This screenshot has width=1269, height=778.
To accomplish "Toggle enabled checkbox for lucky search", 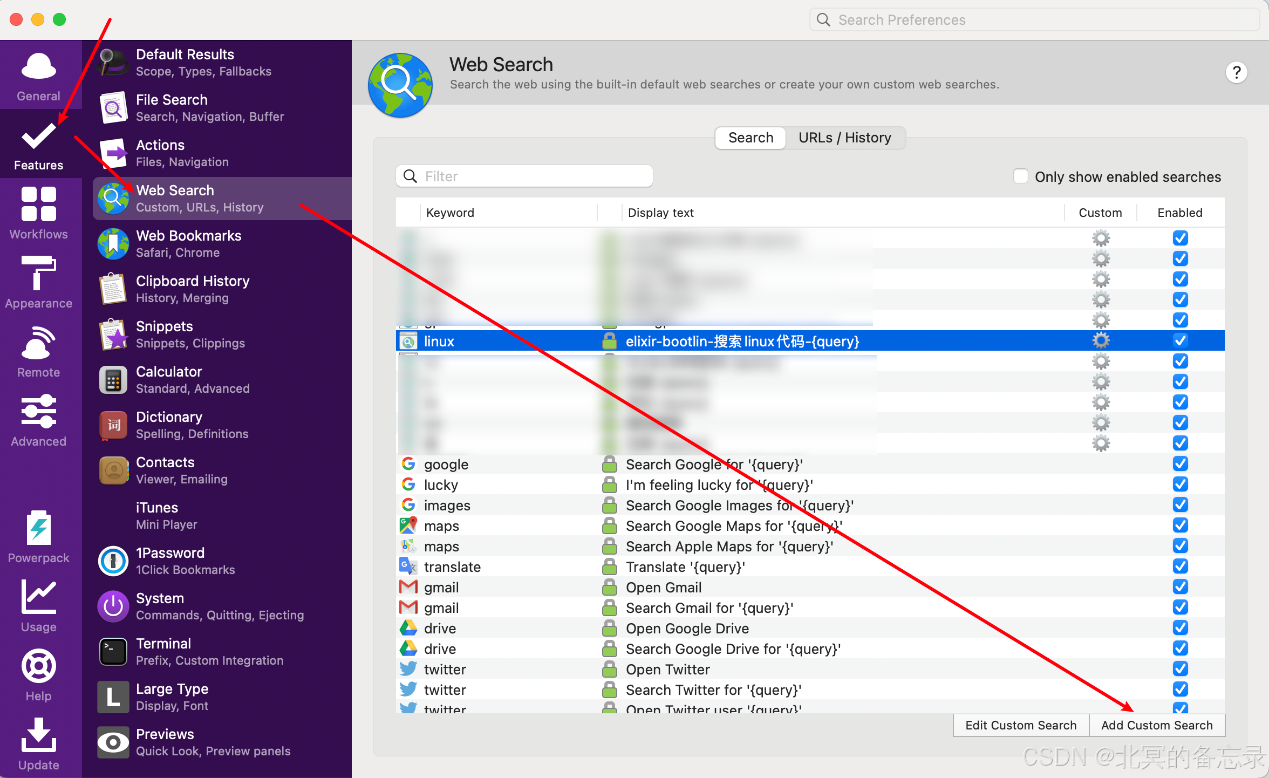I will click(x=1180, y=484).
